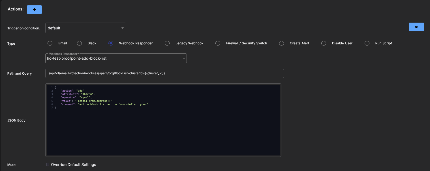Choose the Disable User radio button
Image resolution: width=430 pixels, height=171 pixels.
click(324, 43)
